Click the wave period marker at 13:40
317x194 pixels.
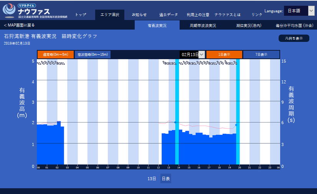click(x=175, y=122)
